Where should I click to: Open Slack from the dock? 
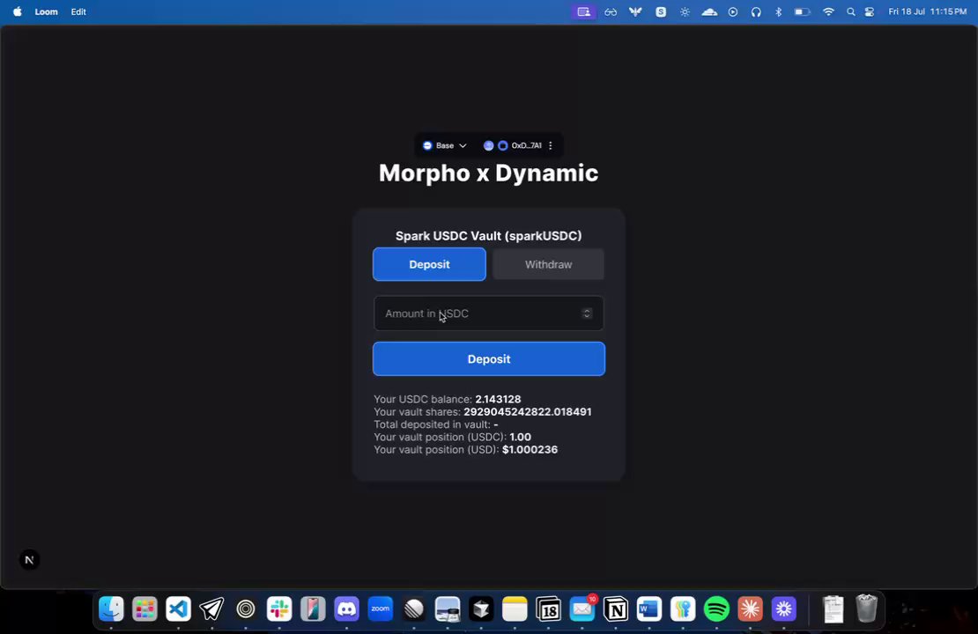pyautogui.click(x=279, y=609)
